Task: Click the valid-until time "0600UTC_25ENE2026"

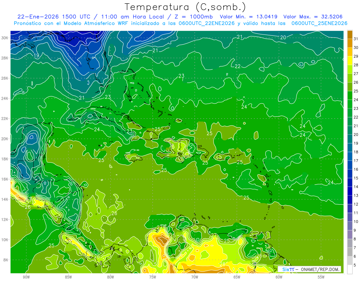Action: click(319, 23)
